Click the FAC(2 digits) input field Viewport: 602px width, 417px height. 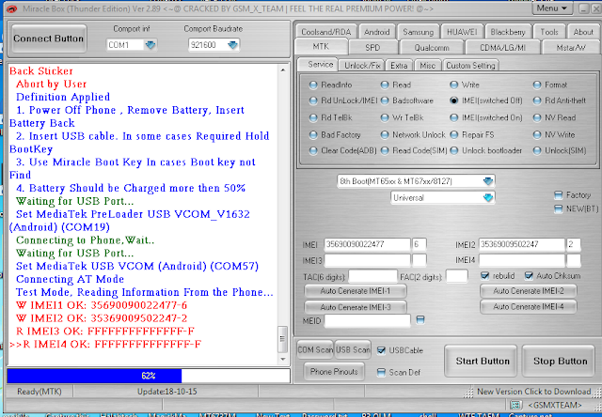point(456,276)
